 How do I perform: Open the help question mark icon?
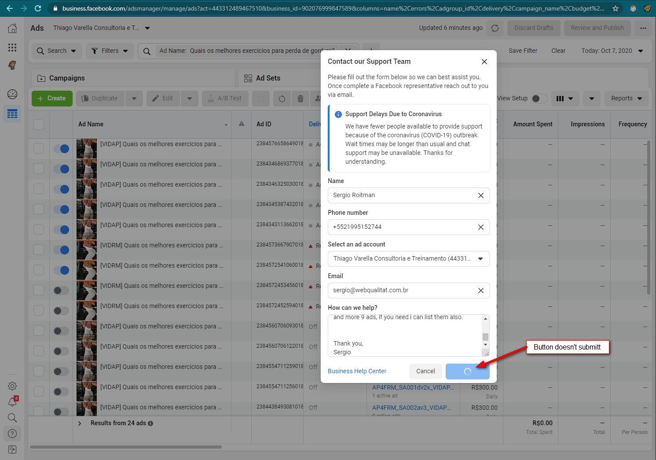tap(12, 434)
